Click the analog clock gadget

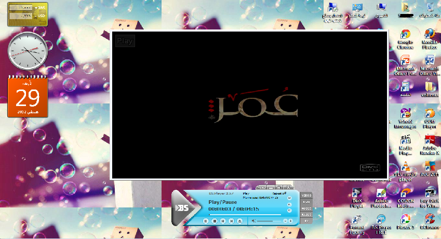click(28, 51)
